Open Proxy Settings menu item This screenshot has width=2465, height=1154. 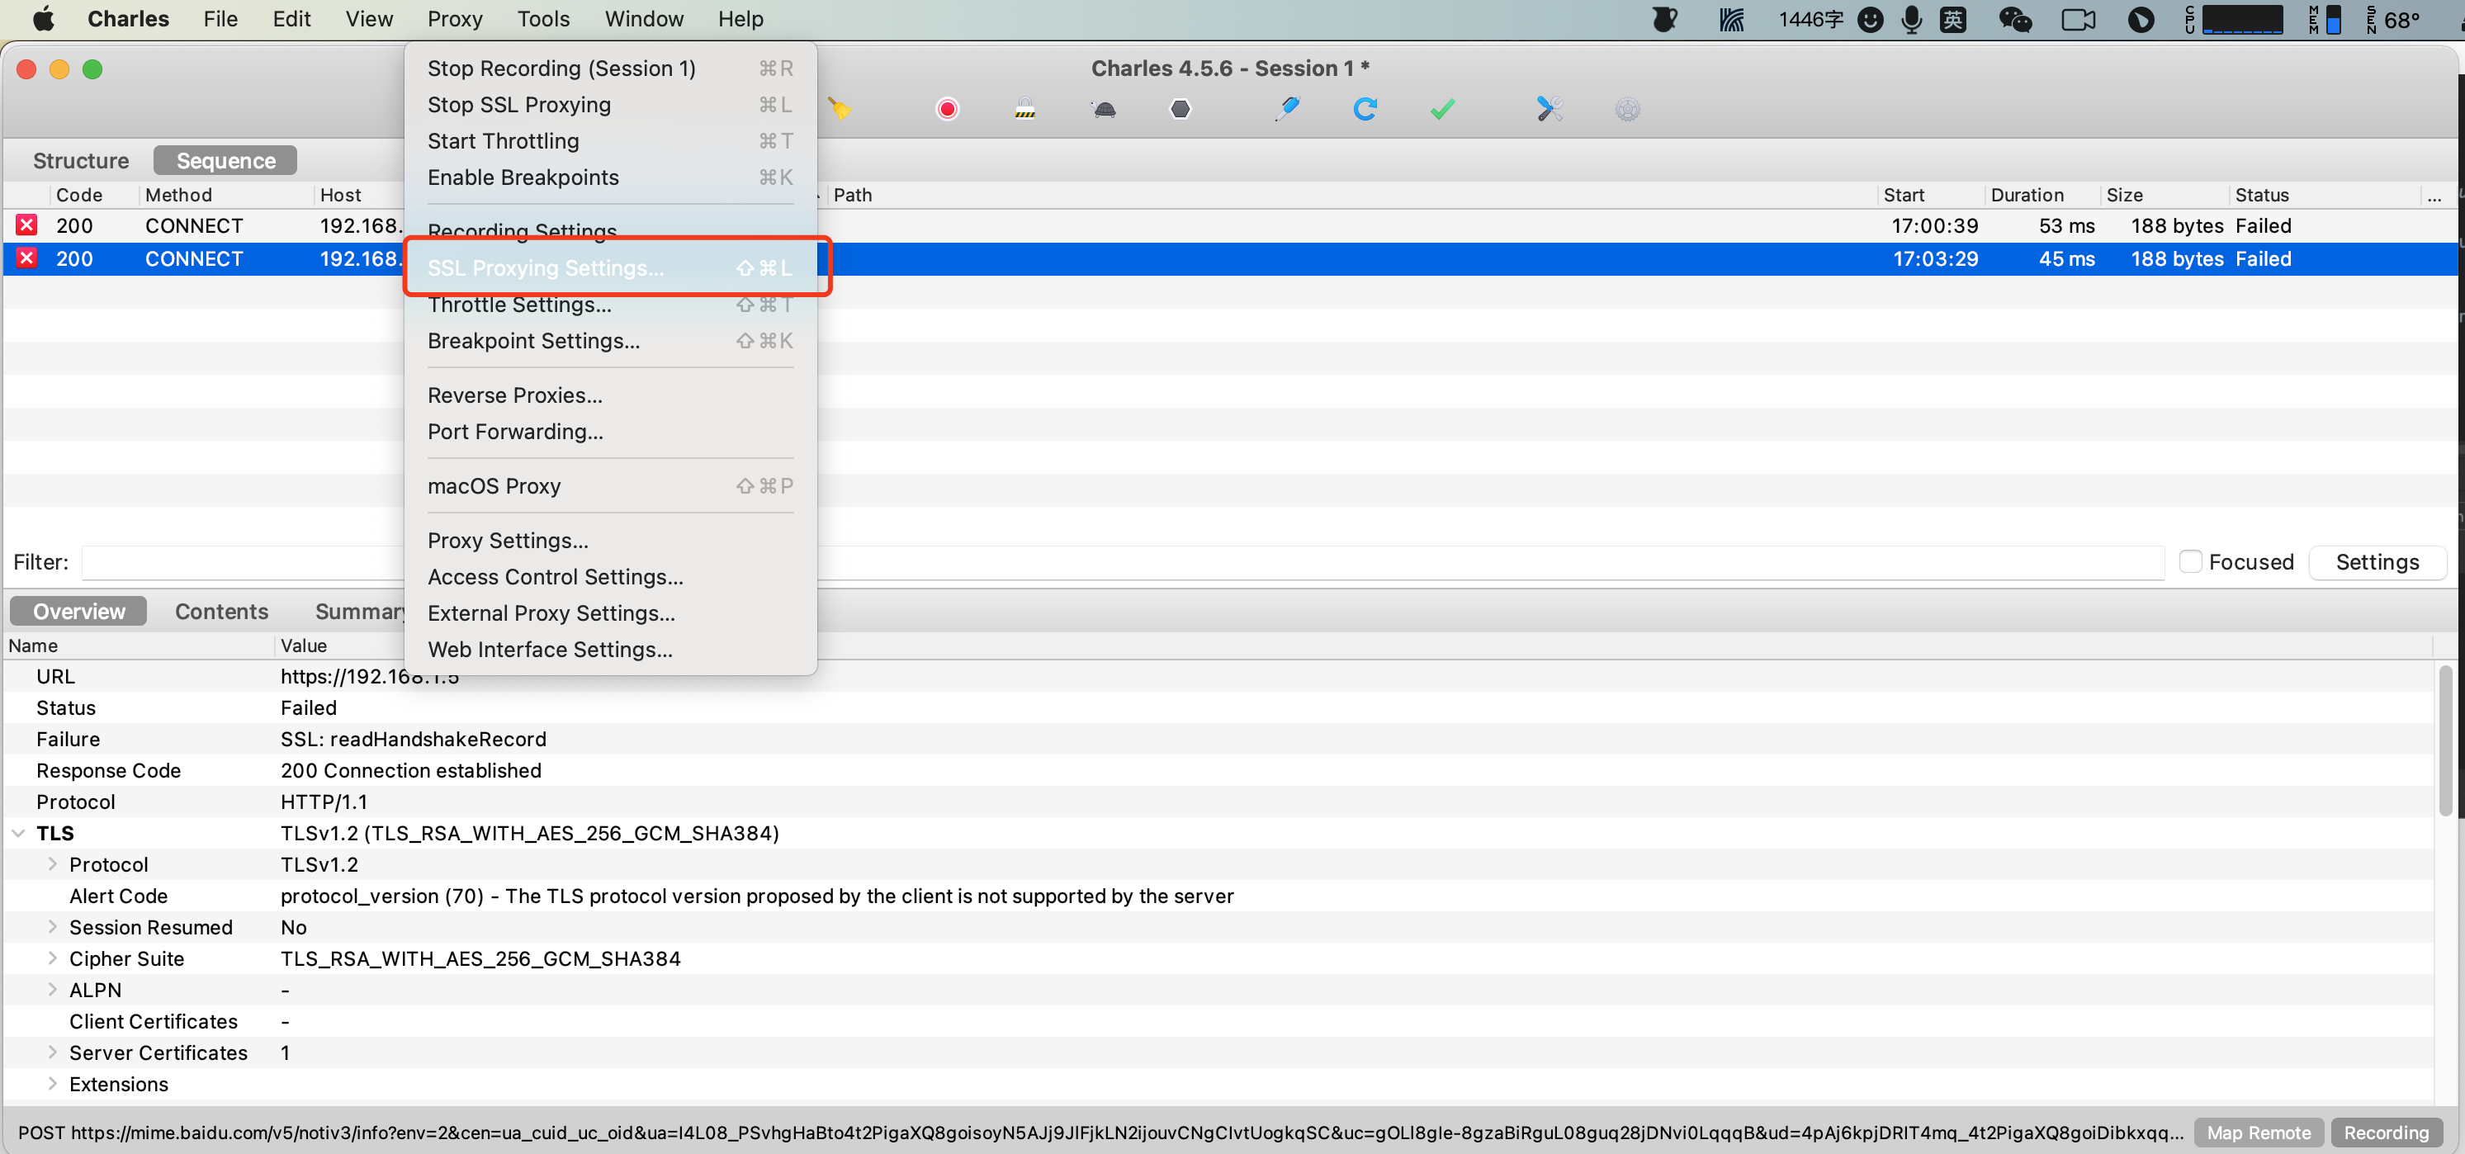pyautogui.click(x=611, y=542)
